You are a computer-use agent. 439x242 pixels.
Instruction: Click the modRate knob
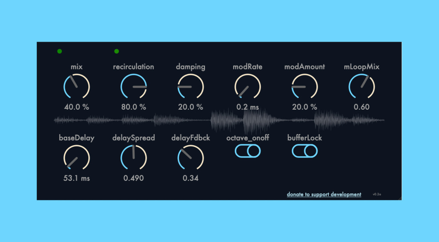247,87
